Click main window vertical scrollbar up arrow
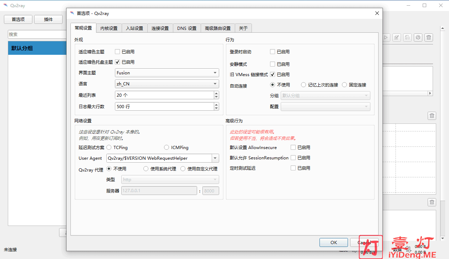 (443, 28)
